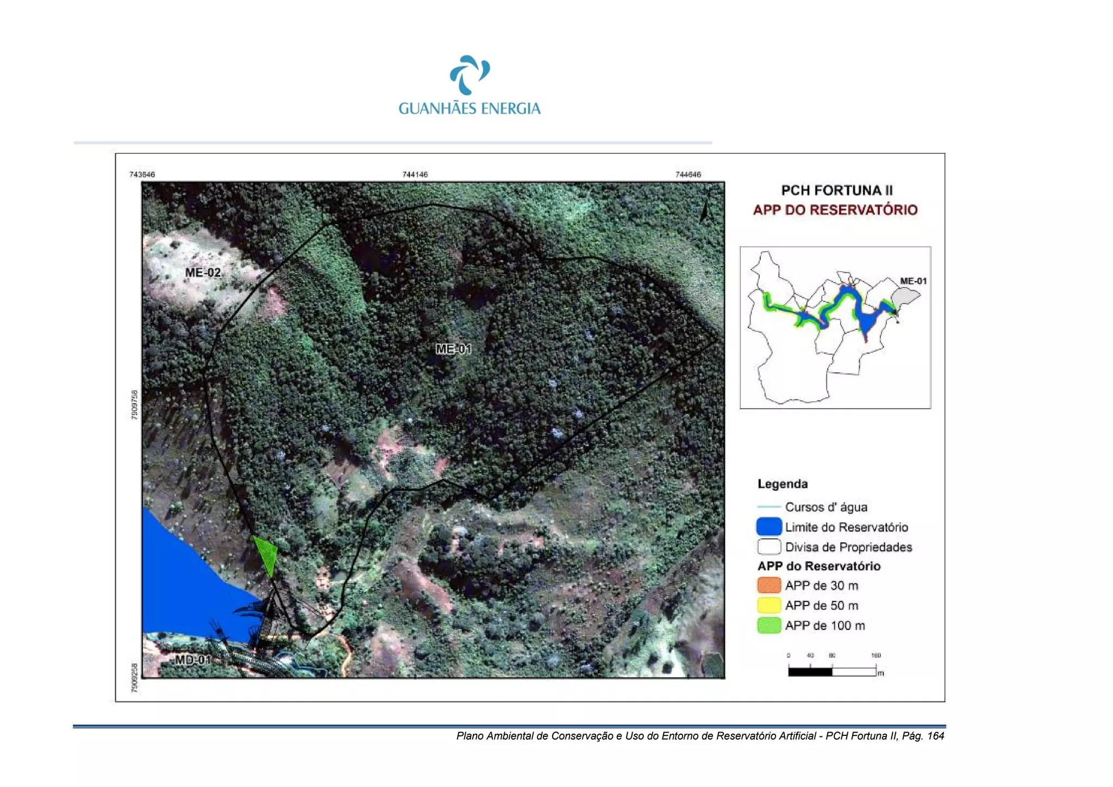Click the Guanhães Energia swirl logo
Image resolution: width=1113 pixels, height=787 pixels.
pyautogui.click(x=470, y=75)
